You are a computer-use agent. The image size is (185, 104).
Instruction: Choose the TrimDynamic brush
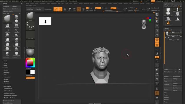click(16, 54)
